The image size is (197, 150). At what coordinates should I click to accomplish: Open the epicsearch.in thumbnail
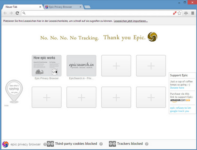pos(81,66)
